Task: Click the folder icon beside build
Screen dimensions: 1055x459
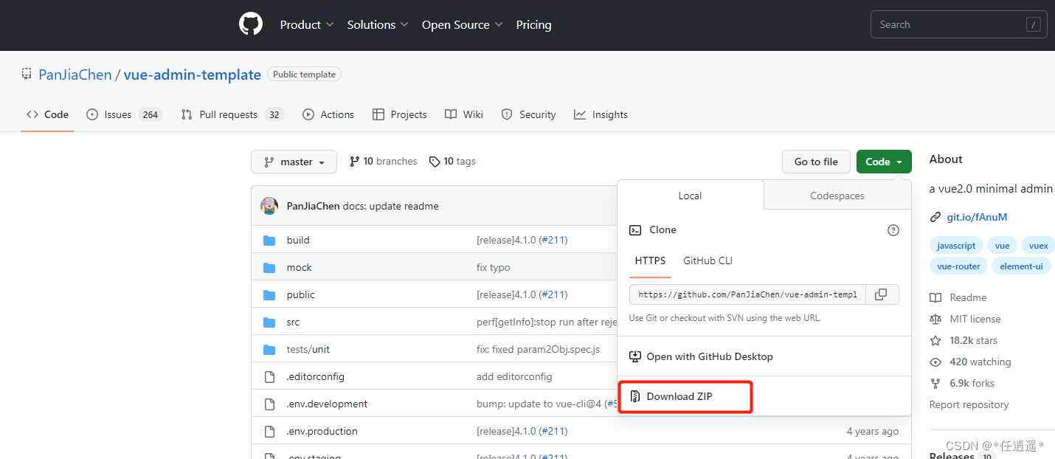Action: pyautogui.click(x=269, y=240)
